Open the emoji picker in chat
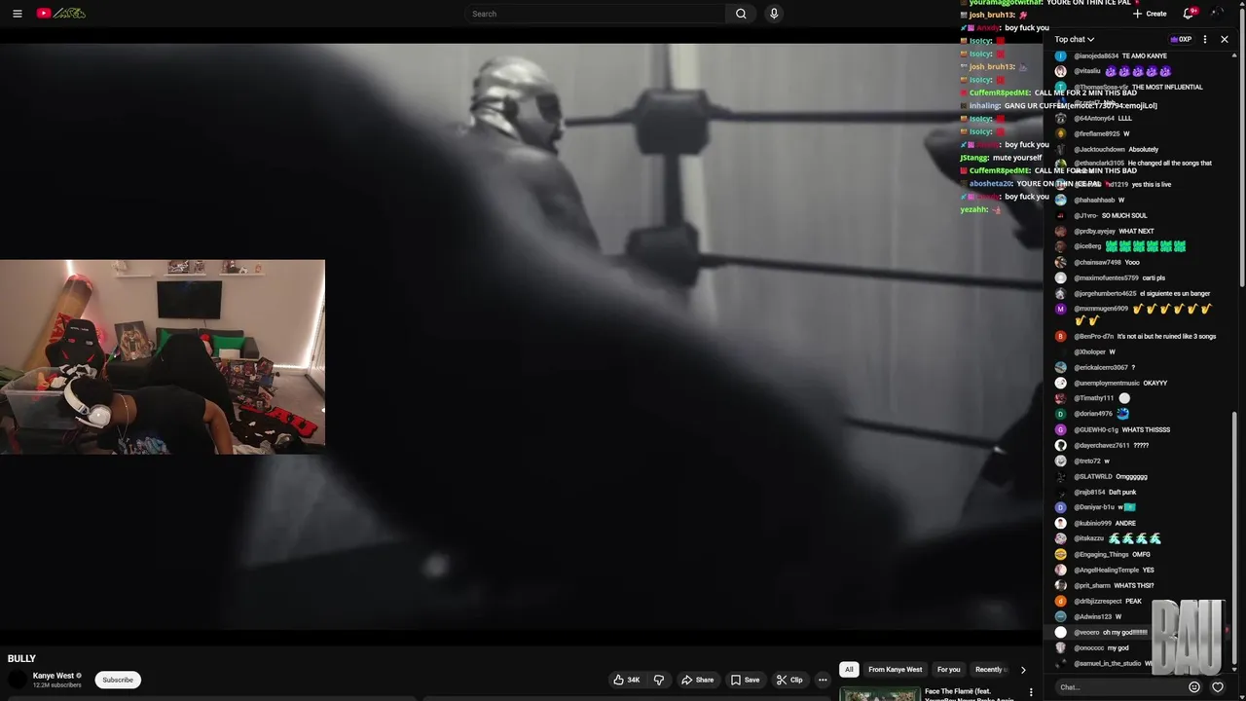Screen dimensions: 1246x701 pyautogui.click(x=1194, y=687)
